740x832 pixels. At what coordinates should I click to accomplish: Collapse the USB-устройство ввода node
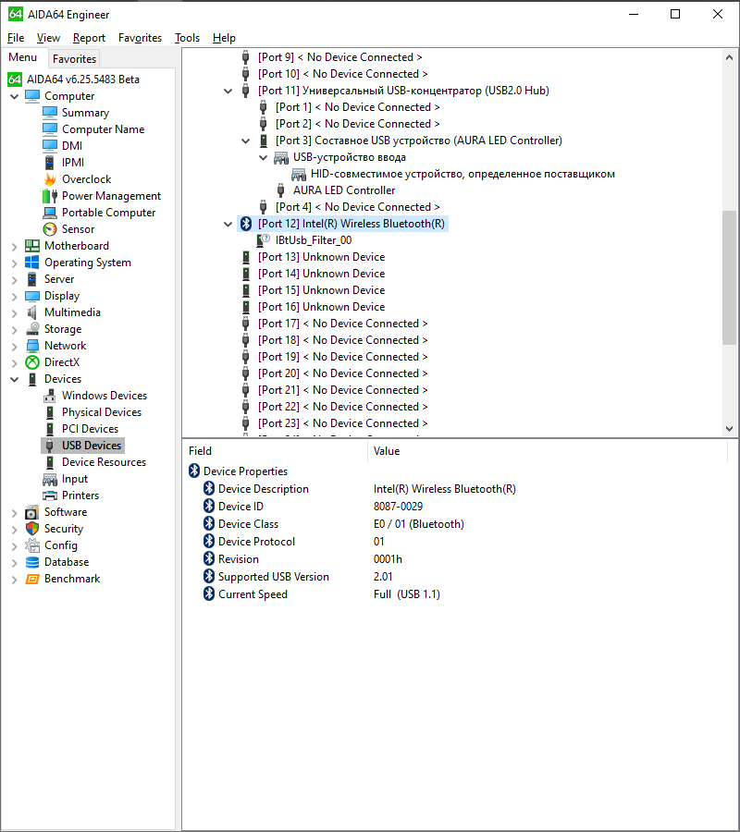point(264,157)
